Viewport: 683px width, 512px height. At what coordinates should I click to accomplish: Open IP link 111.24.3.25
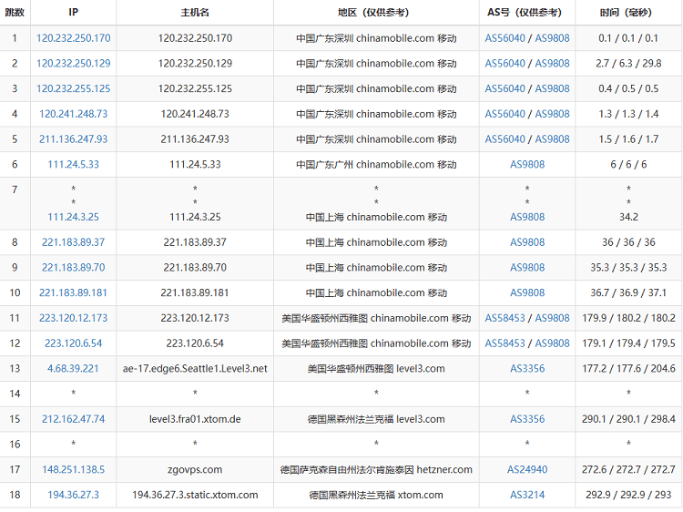coord(73,217)
